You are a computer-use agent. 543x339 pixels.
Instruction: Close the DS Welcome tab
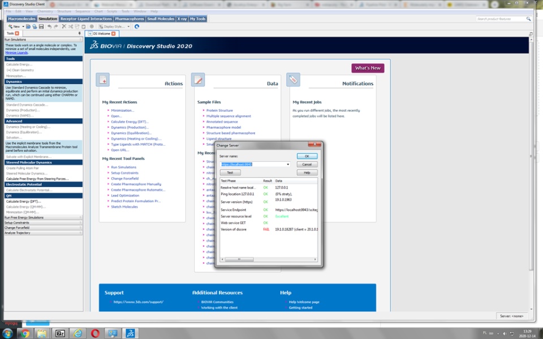[x=113, y=33]
